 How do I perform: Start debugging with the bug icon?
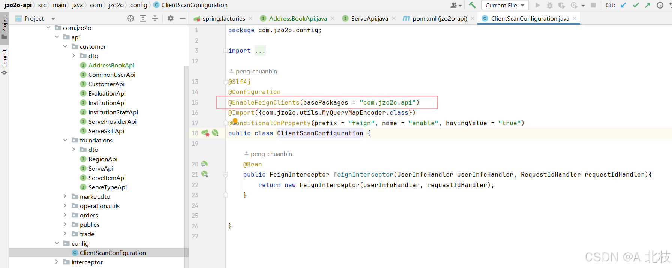(550, 5)
